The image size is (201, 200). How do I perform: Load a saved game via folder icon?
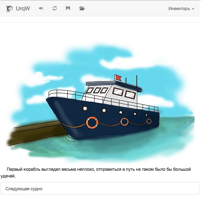(x=82, y=9)
